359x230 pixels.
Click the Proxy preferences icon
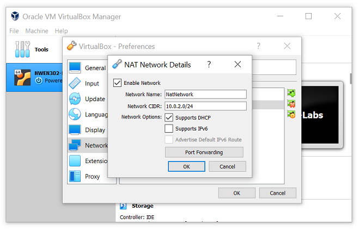pyautogui.click(x=75, y=176)
